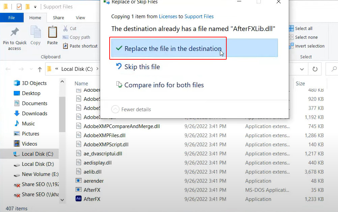Viewport: 338px width, 212px height.
Task: Select the AfterFX application with Ae icon
Action: [x=92, y=199]
